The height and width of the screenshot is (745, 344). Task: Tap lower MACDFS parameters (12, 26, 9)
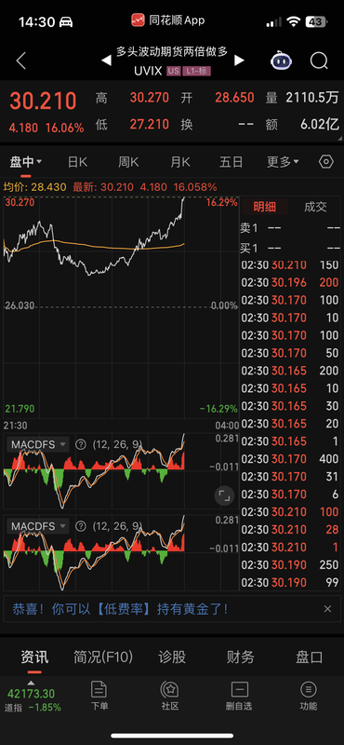coord(117,526)
